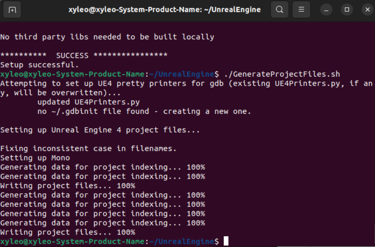Open the hamburger main menu
Viewport: 375px width, 247px height.
point(301,10)
